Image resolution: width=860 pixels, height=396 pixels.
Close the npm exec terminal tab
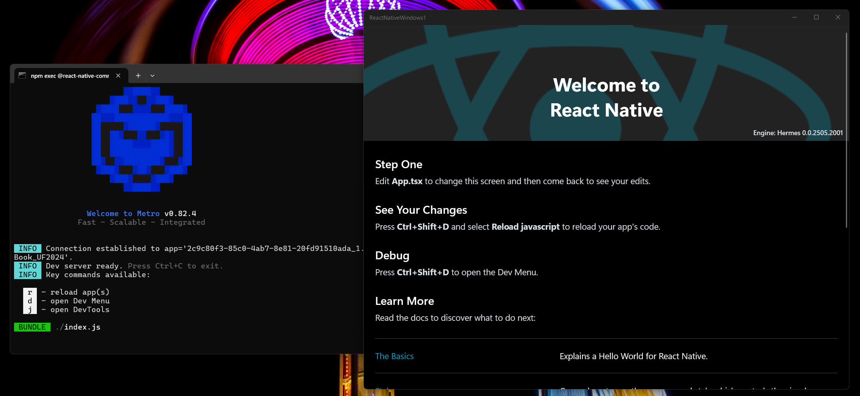pos(118,76)
